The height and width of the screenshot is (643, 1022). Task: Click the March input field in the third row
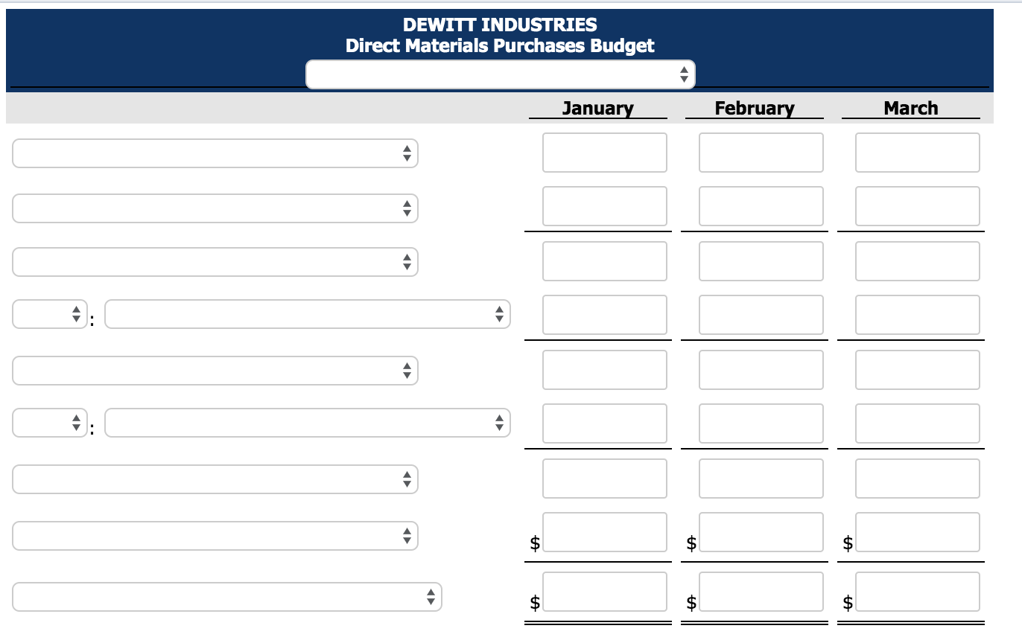[917, 260]
